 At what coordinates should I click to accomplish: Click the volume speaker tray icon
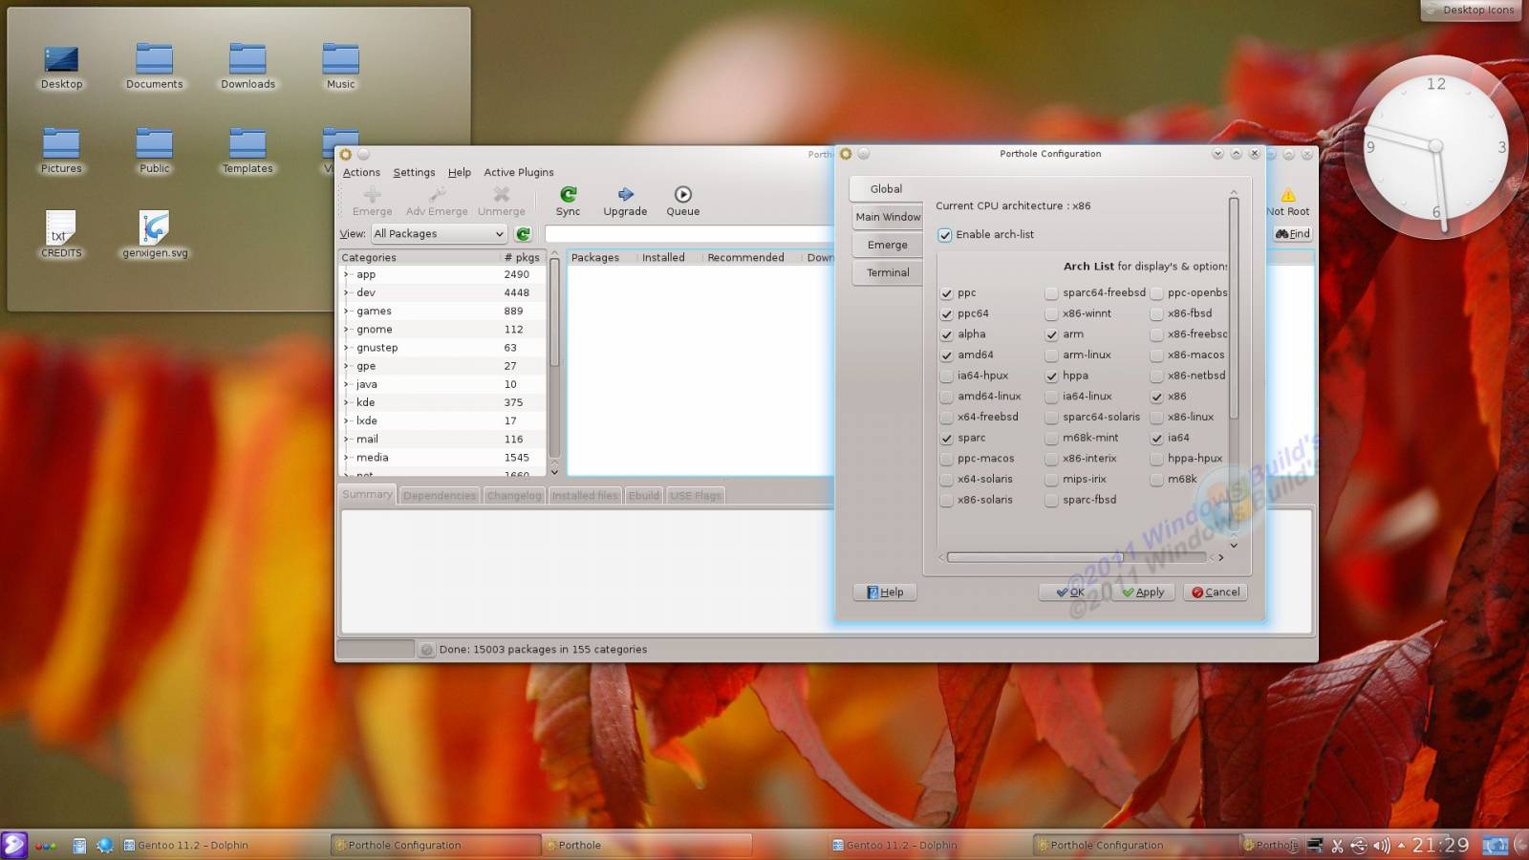(1381, 846)
